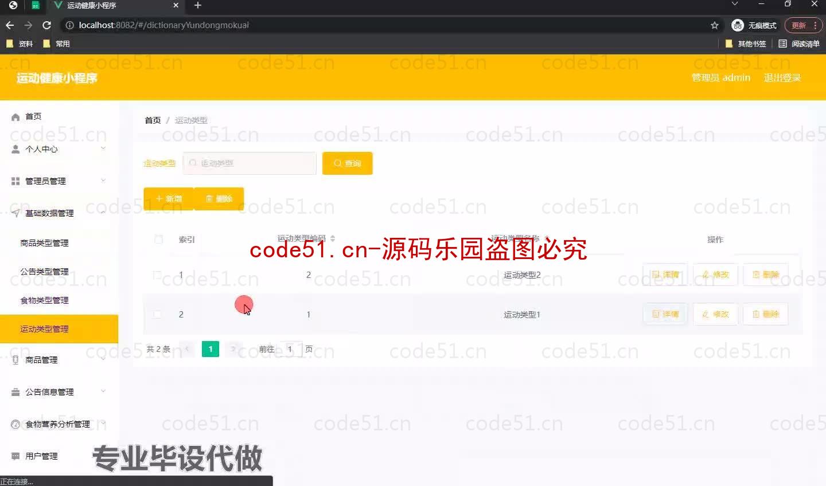Open 其他书签 bookmarks folder

click(x=746, y=44)
